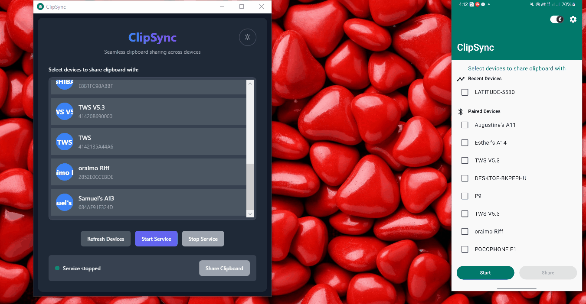
Task: Click the TWS device avatar icon
Action: click(65, 142)
